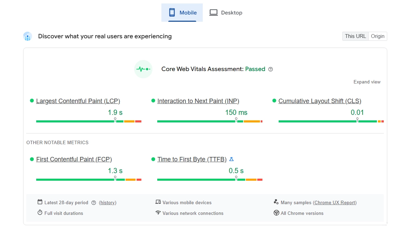
Task: Click the Core Web Vitals pulse icon
Action: tap(143, 69)
